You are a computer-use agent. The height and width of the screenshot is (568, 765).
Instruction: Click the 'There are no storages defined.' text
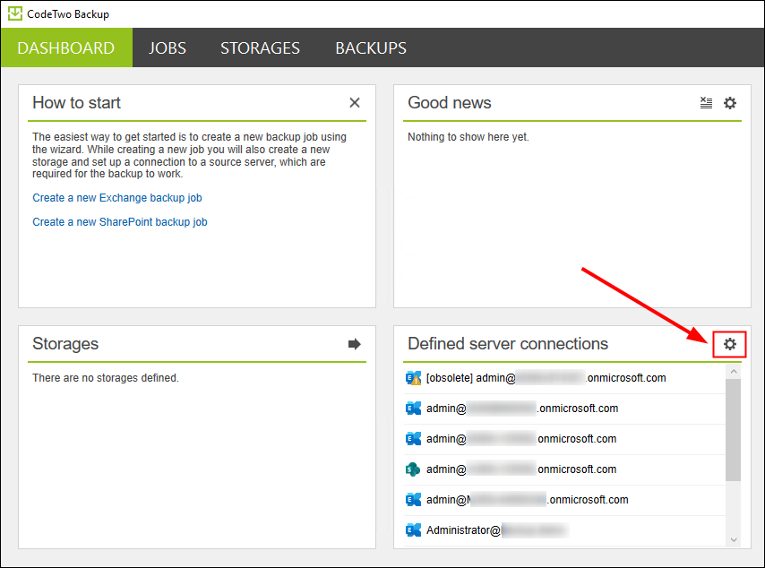[x=106, y=378]
